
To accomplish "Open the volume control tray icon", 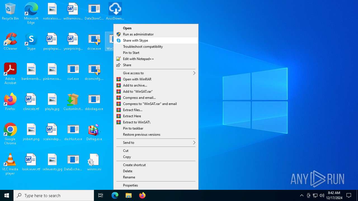I will point(322,195).
